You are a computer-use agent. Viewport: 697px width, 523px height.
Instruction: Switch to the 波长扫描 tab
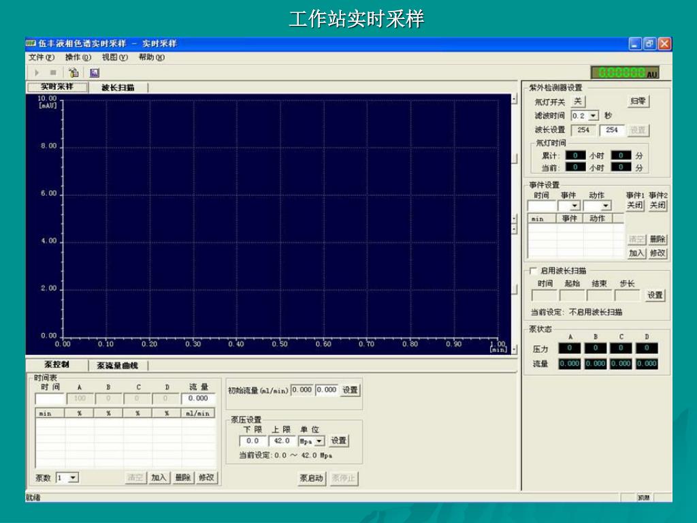click(118, 88)
